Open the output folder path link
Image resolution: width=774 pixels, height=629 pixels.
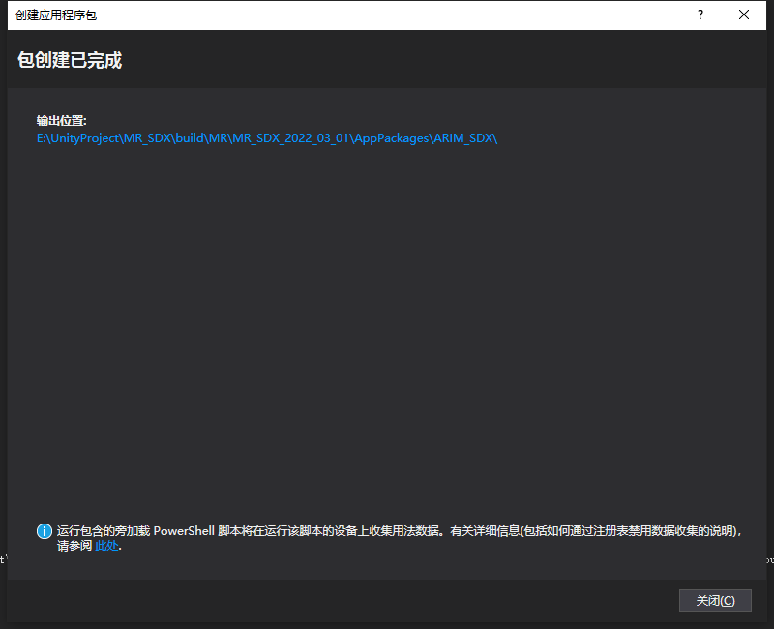[266, 137]
